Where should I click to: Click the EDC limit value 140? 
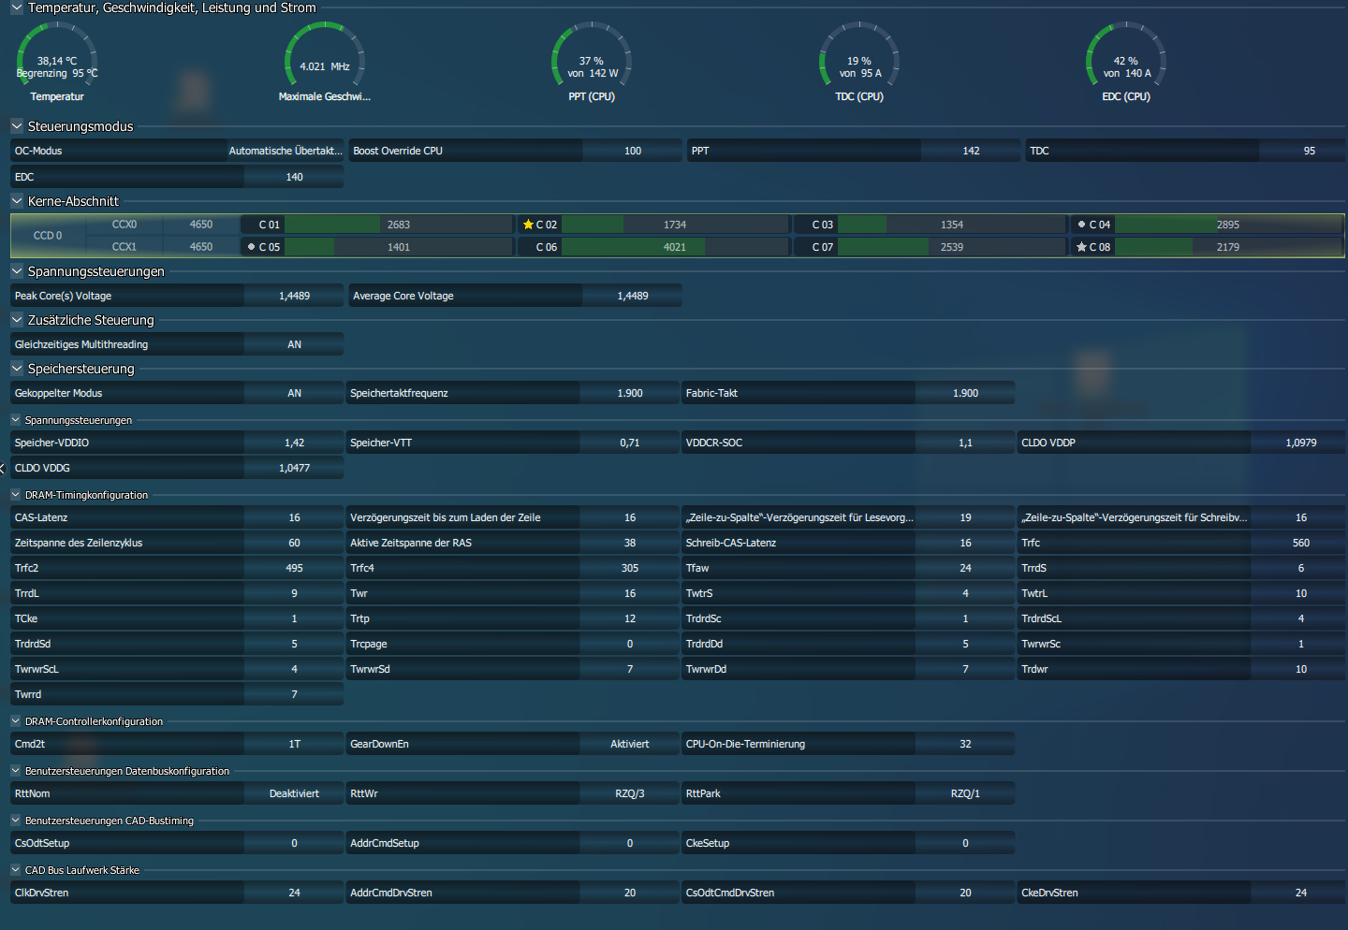coord(294,177)
